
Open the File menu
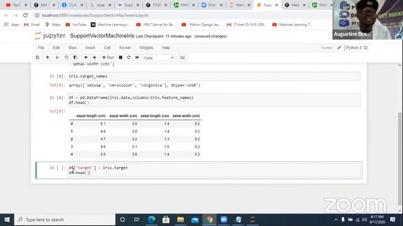click(x=41, y=48)
